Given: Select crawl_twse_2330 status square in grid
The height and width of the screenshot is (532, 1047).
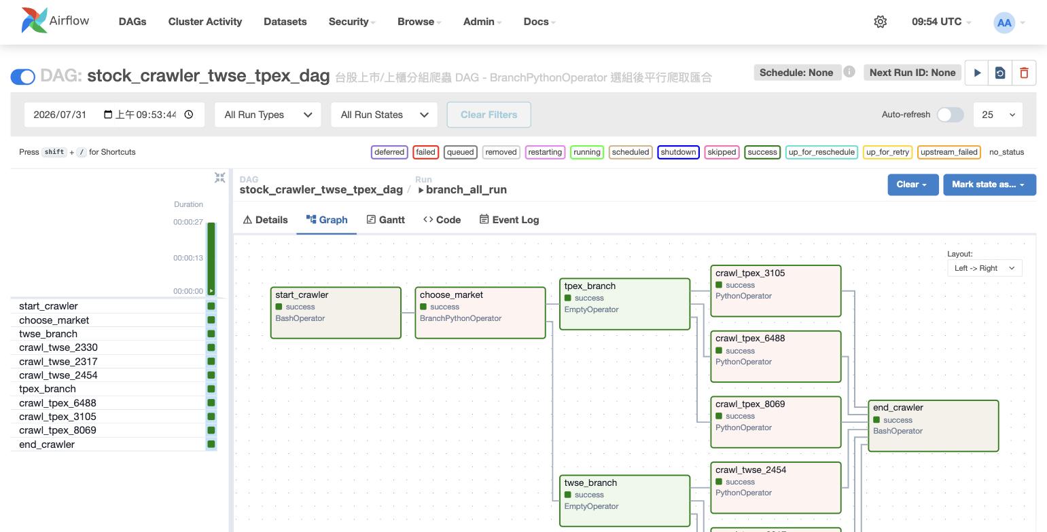Looking at the screenshot, I should 211,347.
